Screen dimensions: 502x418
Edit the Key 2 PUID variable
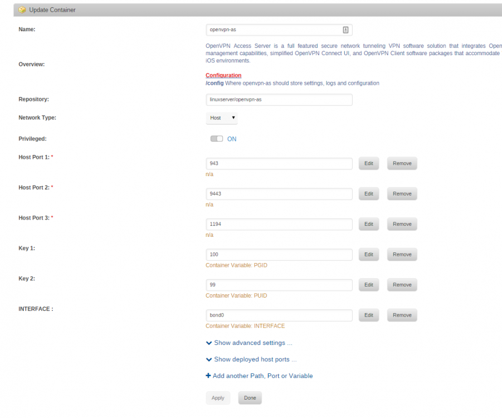coord(369,285)
